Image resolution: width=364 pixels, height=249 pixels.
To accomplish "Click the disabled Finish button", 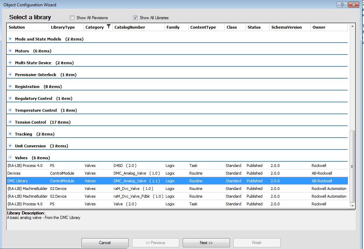I will tap(257, 242).
